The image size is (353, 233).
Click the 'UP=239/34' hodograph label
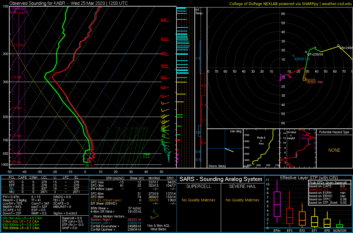[x=315, y=55]
